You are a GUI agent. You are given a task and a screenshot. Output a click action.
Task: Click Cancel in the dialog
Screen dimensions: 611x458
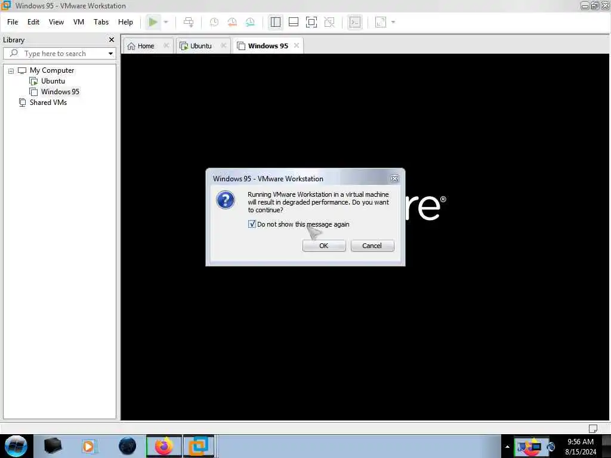click(372, 246)
